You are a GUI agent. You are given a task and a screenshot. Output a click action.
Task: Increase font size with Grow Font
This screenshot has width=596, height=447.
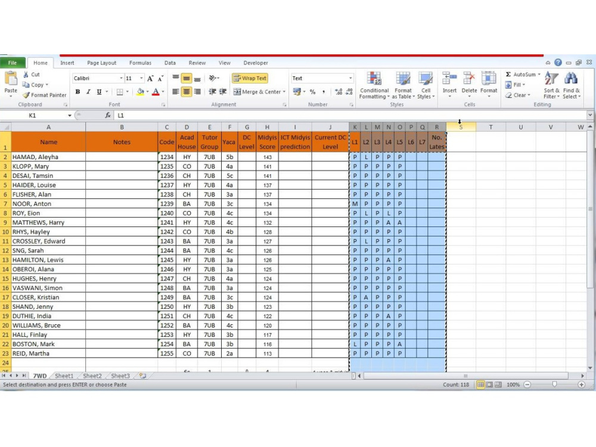pyautogui.click(x=151, y=78)
